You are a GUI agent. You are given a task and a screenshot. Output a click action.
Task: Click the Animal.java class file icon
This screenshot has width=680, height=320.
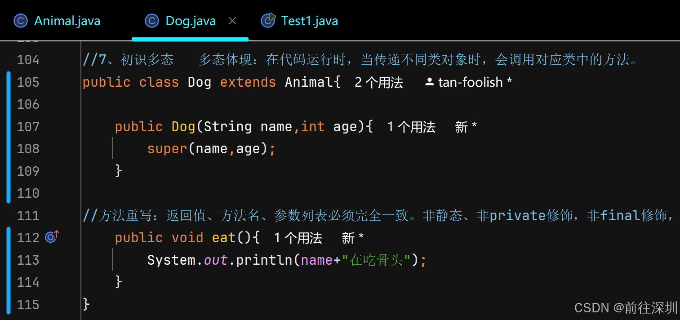[21, 21]
